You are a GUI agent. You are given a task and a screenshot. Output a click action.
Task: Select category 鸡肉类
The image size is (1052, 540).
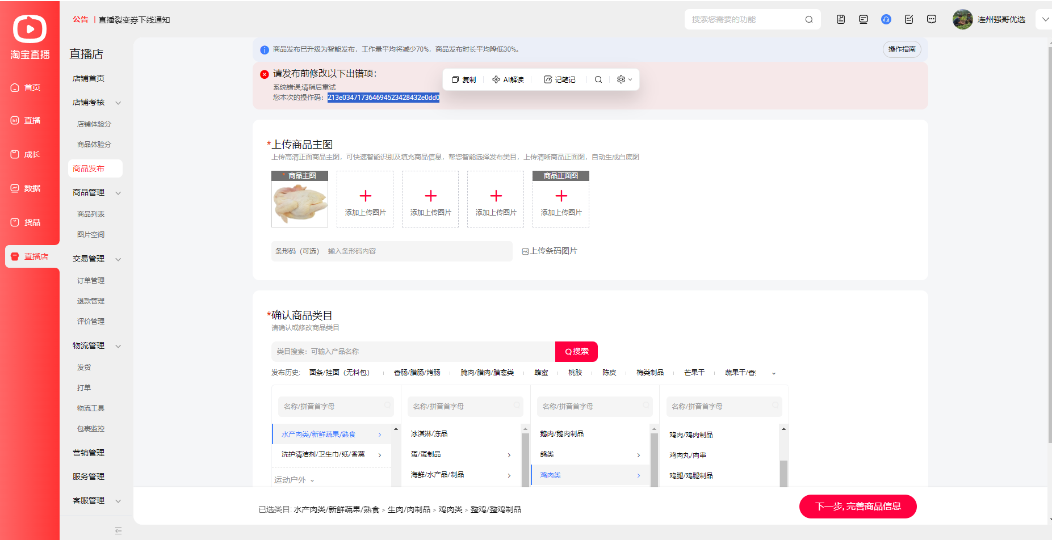pyautogui.click(x=590, y=475)
